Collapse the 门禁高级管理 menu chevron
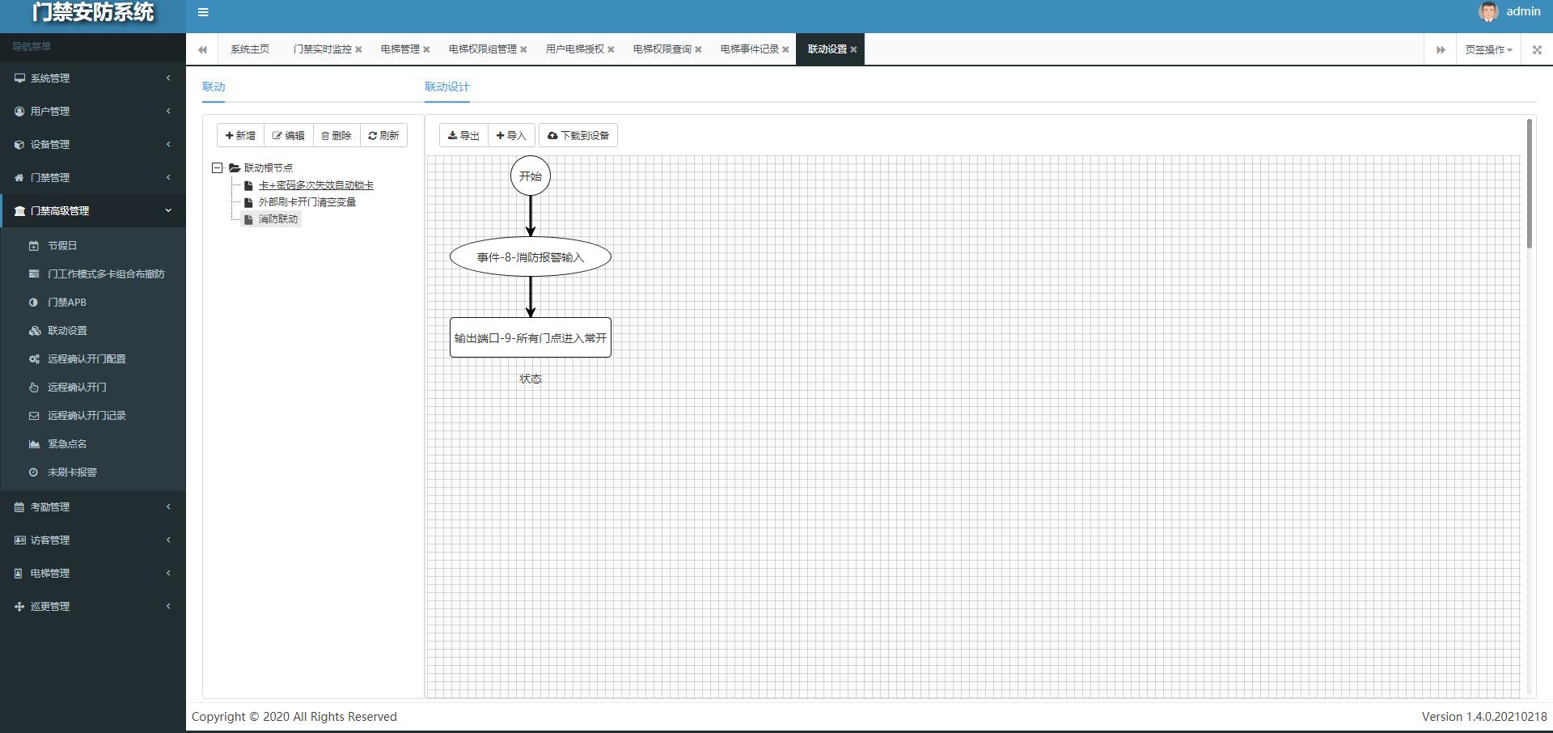 click(168, 210)
